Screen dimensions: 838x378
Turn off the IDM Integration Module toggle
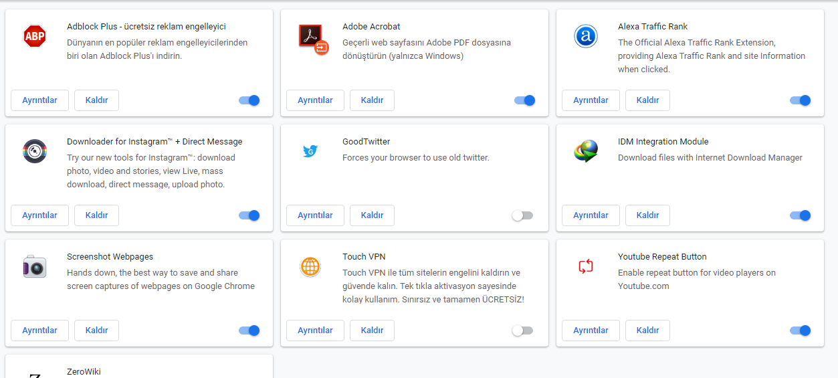click(x=800, y=215)
